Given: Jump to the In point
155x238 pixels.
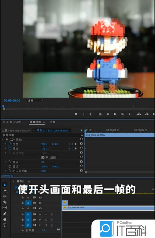Looking at the screenshot, I should click(100, 114).
